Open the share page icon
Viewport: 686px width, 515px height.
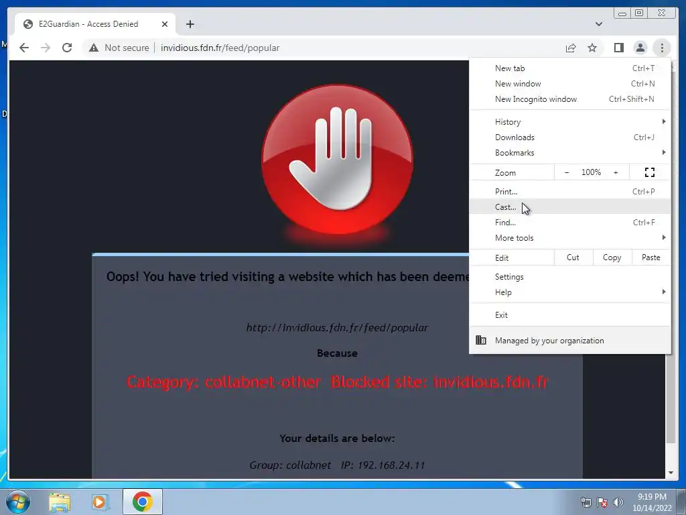pos(571,48)
